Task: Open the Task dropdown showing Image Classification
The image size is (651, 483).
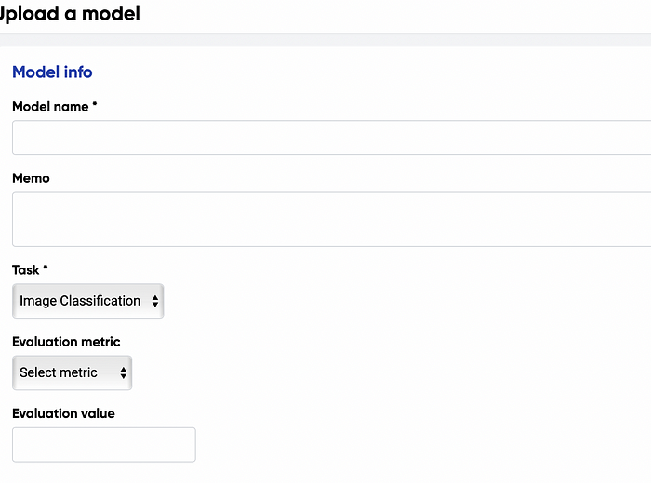Action: tap(87, 301)
